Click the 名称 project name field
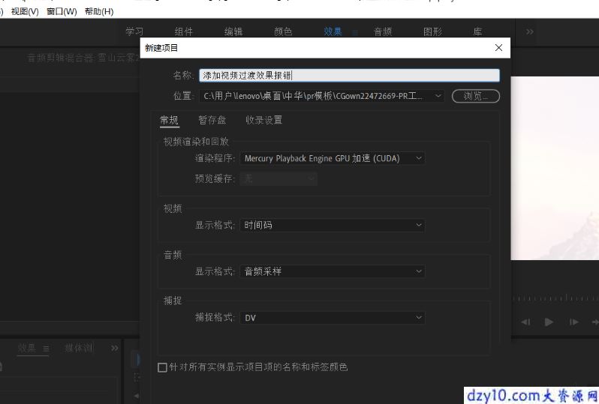 (x=349, y=76)
